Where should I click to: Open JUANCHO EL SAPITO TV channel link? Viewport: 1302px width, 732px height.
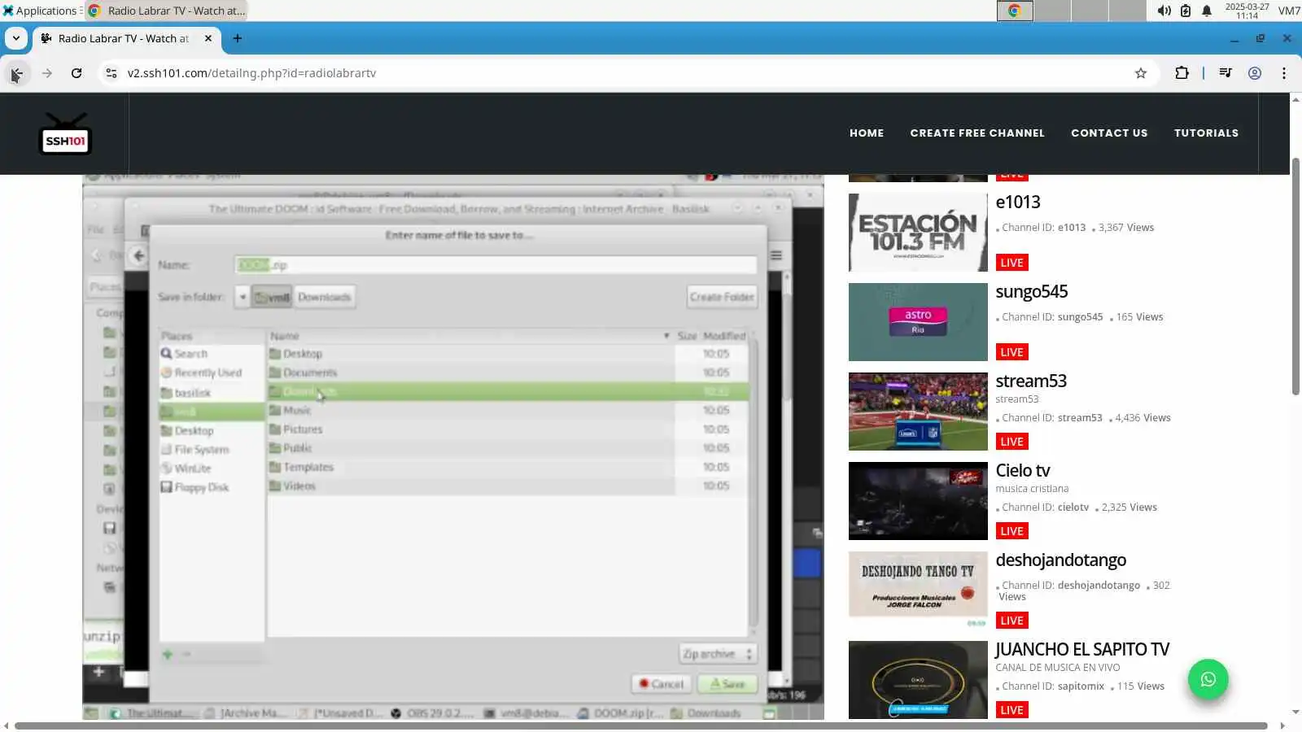(x=1082, y=649)
